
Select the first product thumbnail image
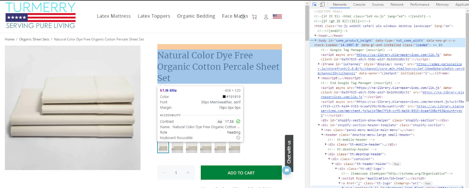(163, 147)
